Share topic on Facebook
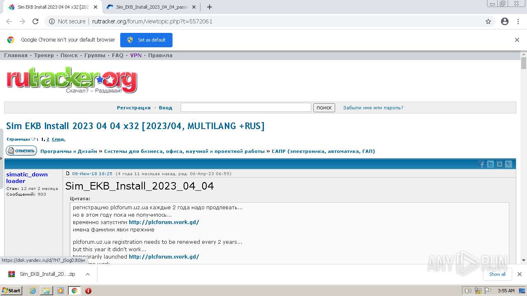The height and width of the screenshot is (296, 527). click(x=481, y=164)
